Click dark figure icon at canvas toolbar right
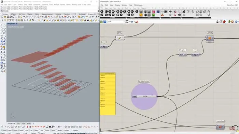 point(217,22)
